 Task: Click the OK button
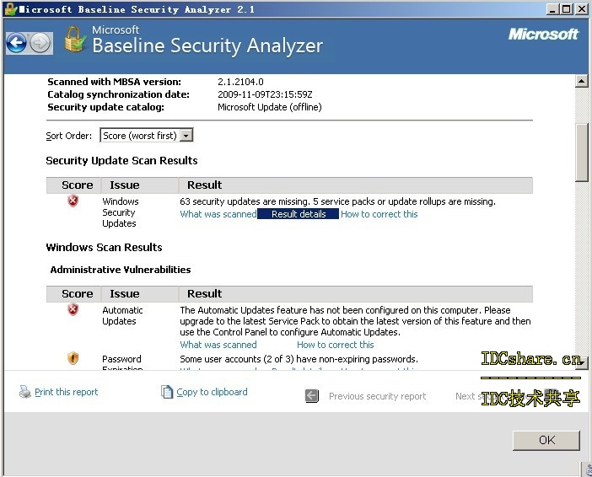click(546, 440)
